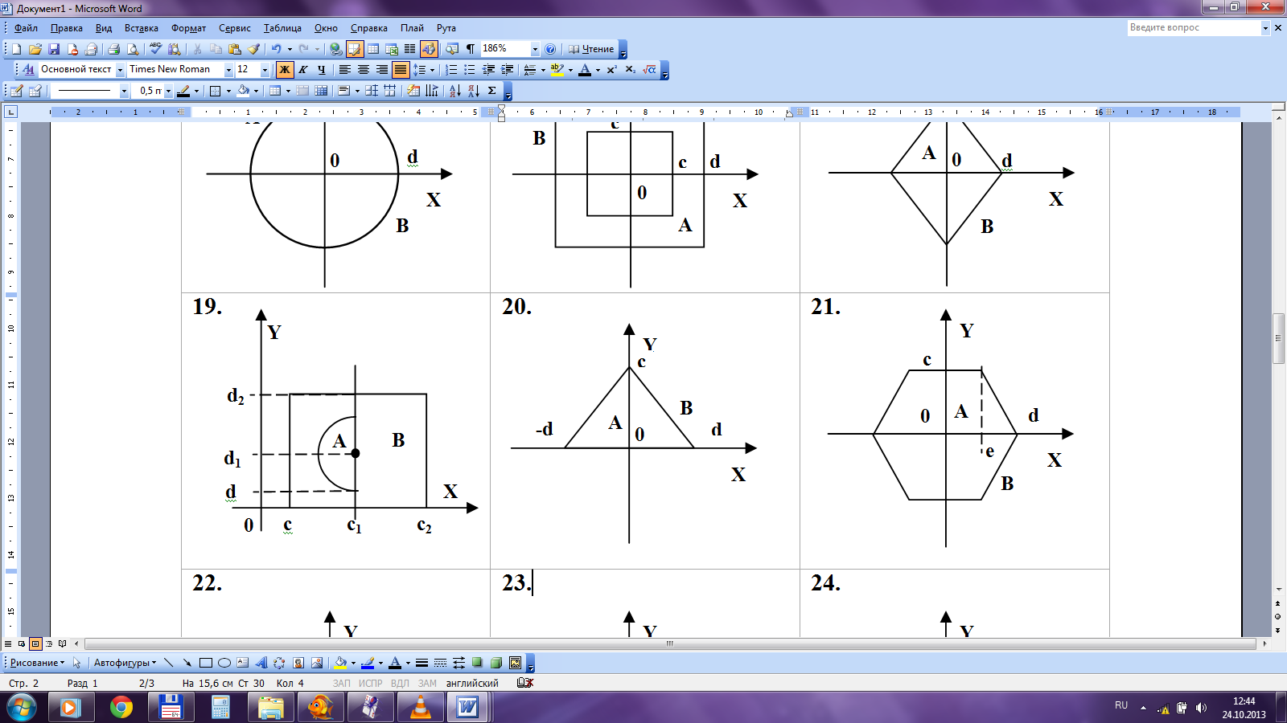This screenshot has width=1287, height=723.
Task: Click the AutoSum sigma icon
Action: [491, 91]
